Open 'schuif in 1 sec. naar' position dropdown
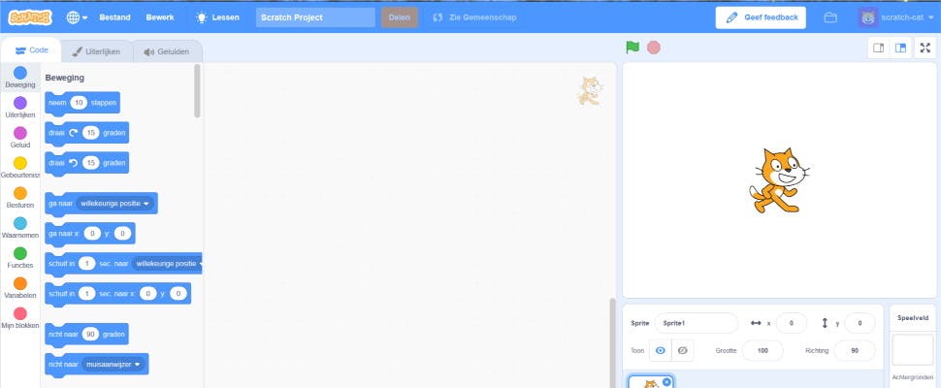 coord(168,263)
